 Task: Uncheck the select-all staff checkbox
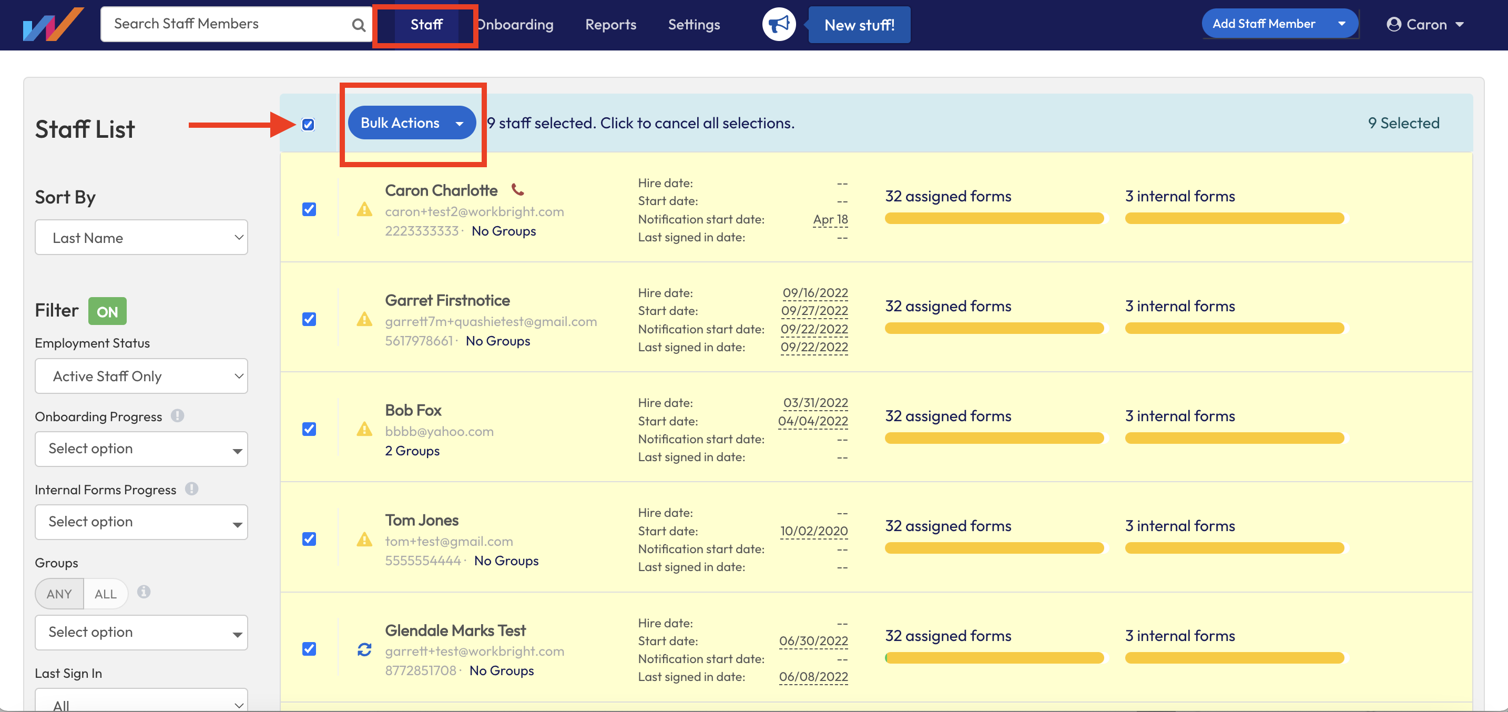coord(309,124)
